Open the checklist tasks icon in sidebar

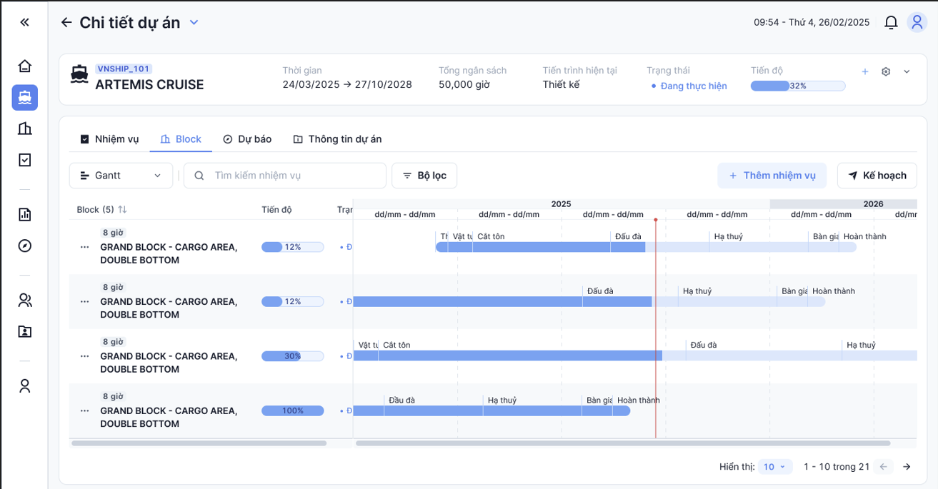tap(25, 160)
